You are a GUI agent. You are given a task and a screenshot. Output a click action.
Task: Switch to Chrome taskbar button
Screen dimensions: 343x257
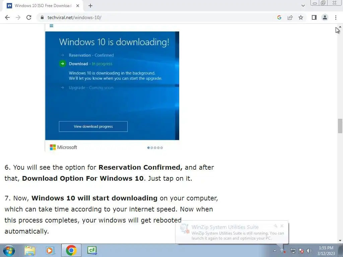(71, 250)
